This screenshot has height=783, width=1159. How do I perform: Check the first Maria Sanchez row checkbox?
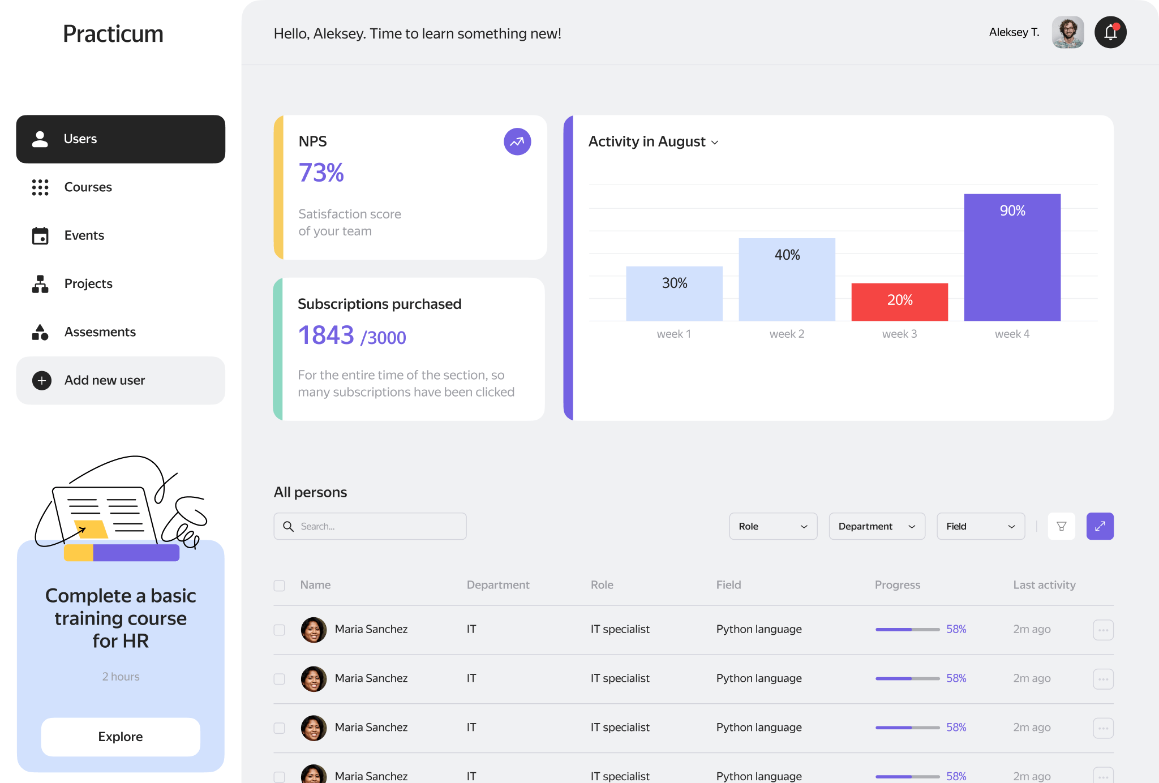click(280, 630)
